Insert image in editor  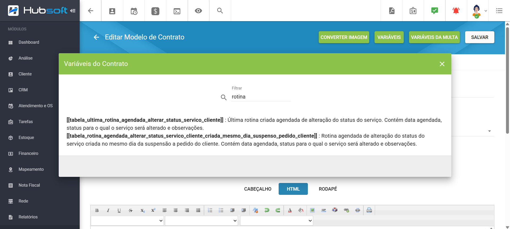tap(312, 210)
